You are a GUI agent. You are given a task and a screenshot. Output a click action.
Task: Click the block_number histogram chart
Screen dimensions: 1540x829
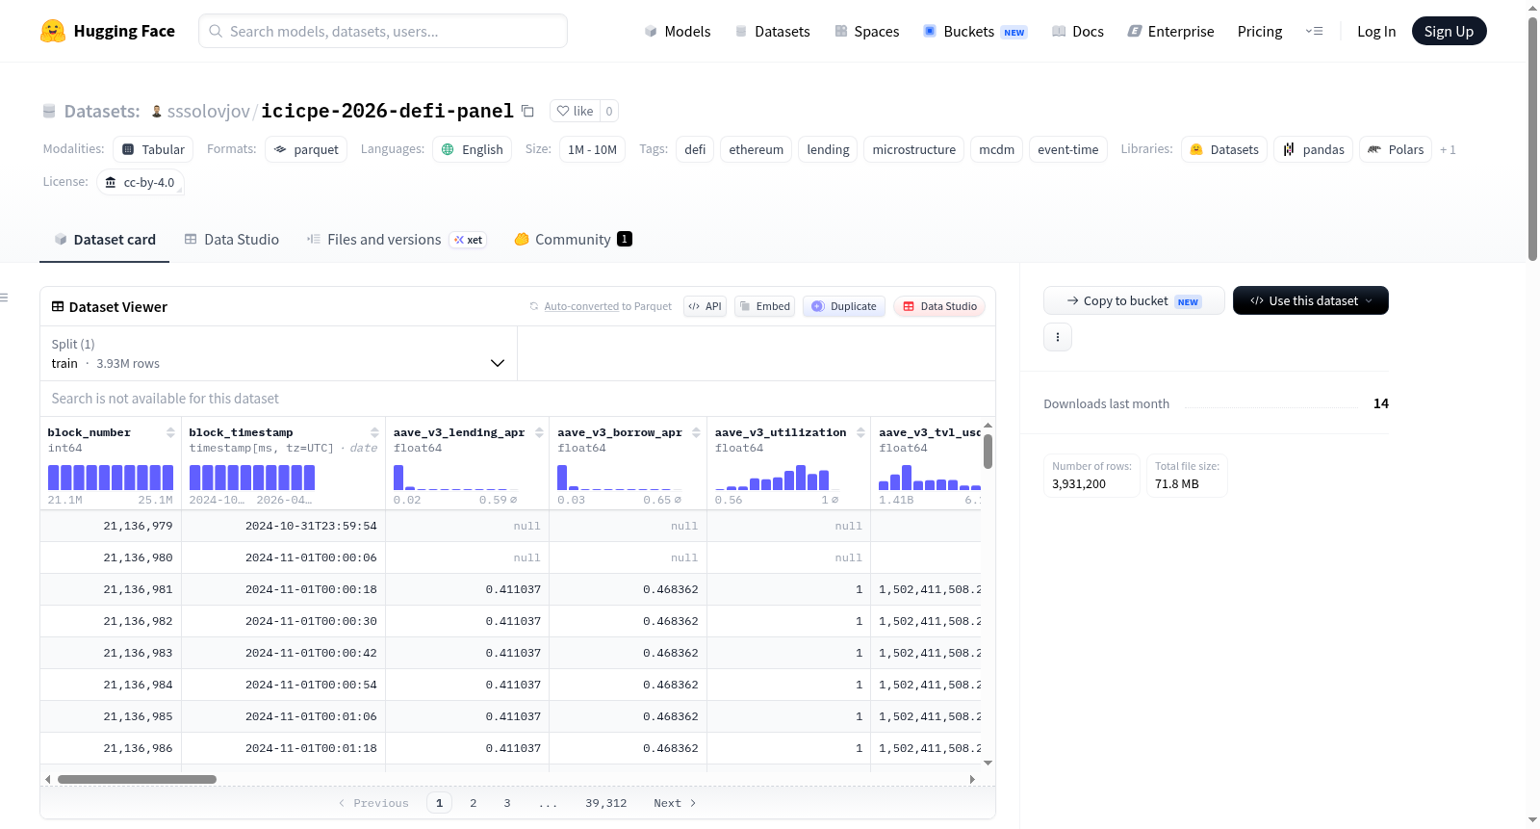tap(111, 478)
